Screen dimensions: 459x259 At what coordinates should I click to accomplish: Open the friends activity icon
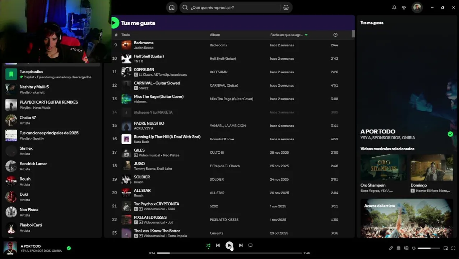coord(404,8)
